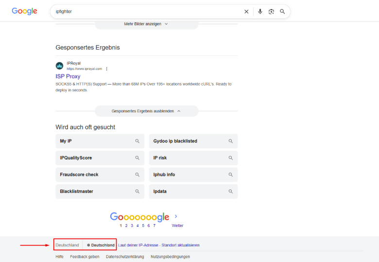The image size is (379, 262).
Task: Expand Mehr Bilder anzeigen
Action: coord(146,24)
